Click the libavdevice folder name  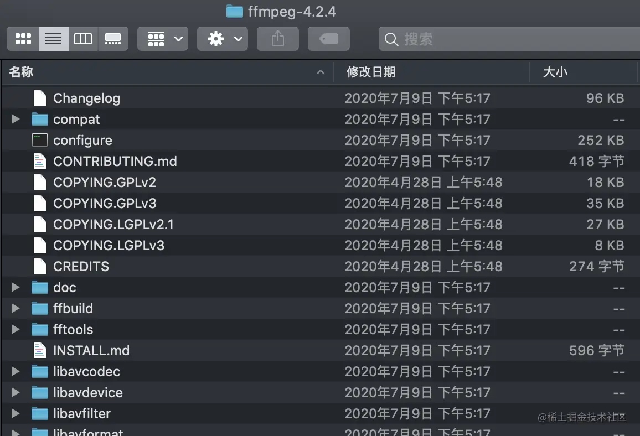tap(88, 392)
